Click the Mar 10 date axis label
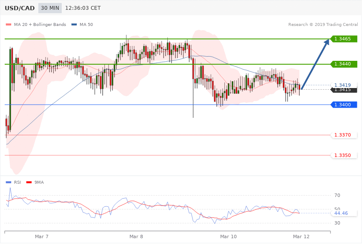 coord(228,236)
